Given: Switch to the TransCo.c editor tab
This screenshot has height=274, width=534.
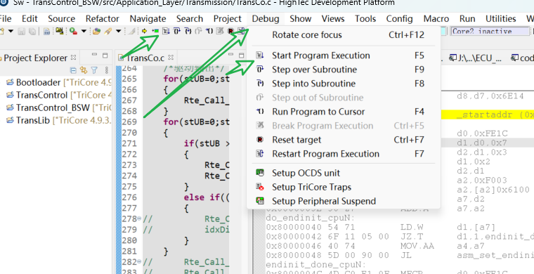Looking at the screenshot, I should tap(145, 58).
